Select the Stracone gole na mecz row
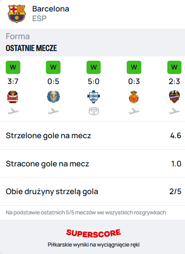The height and width of the screenshot is (254, 185). point(92,163)
